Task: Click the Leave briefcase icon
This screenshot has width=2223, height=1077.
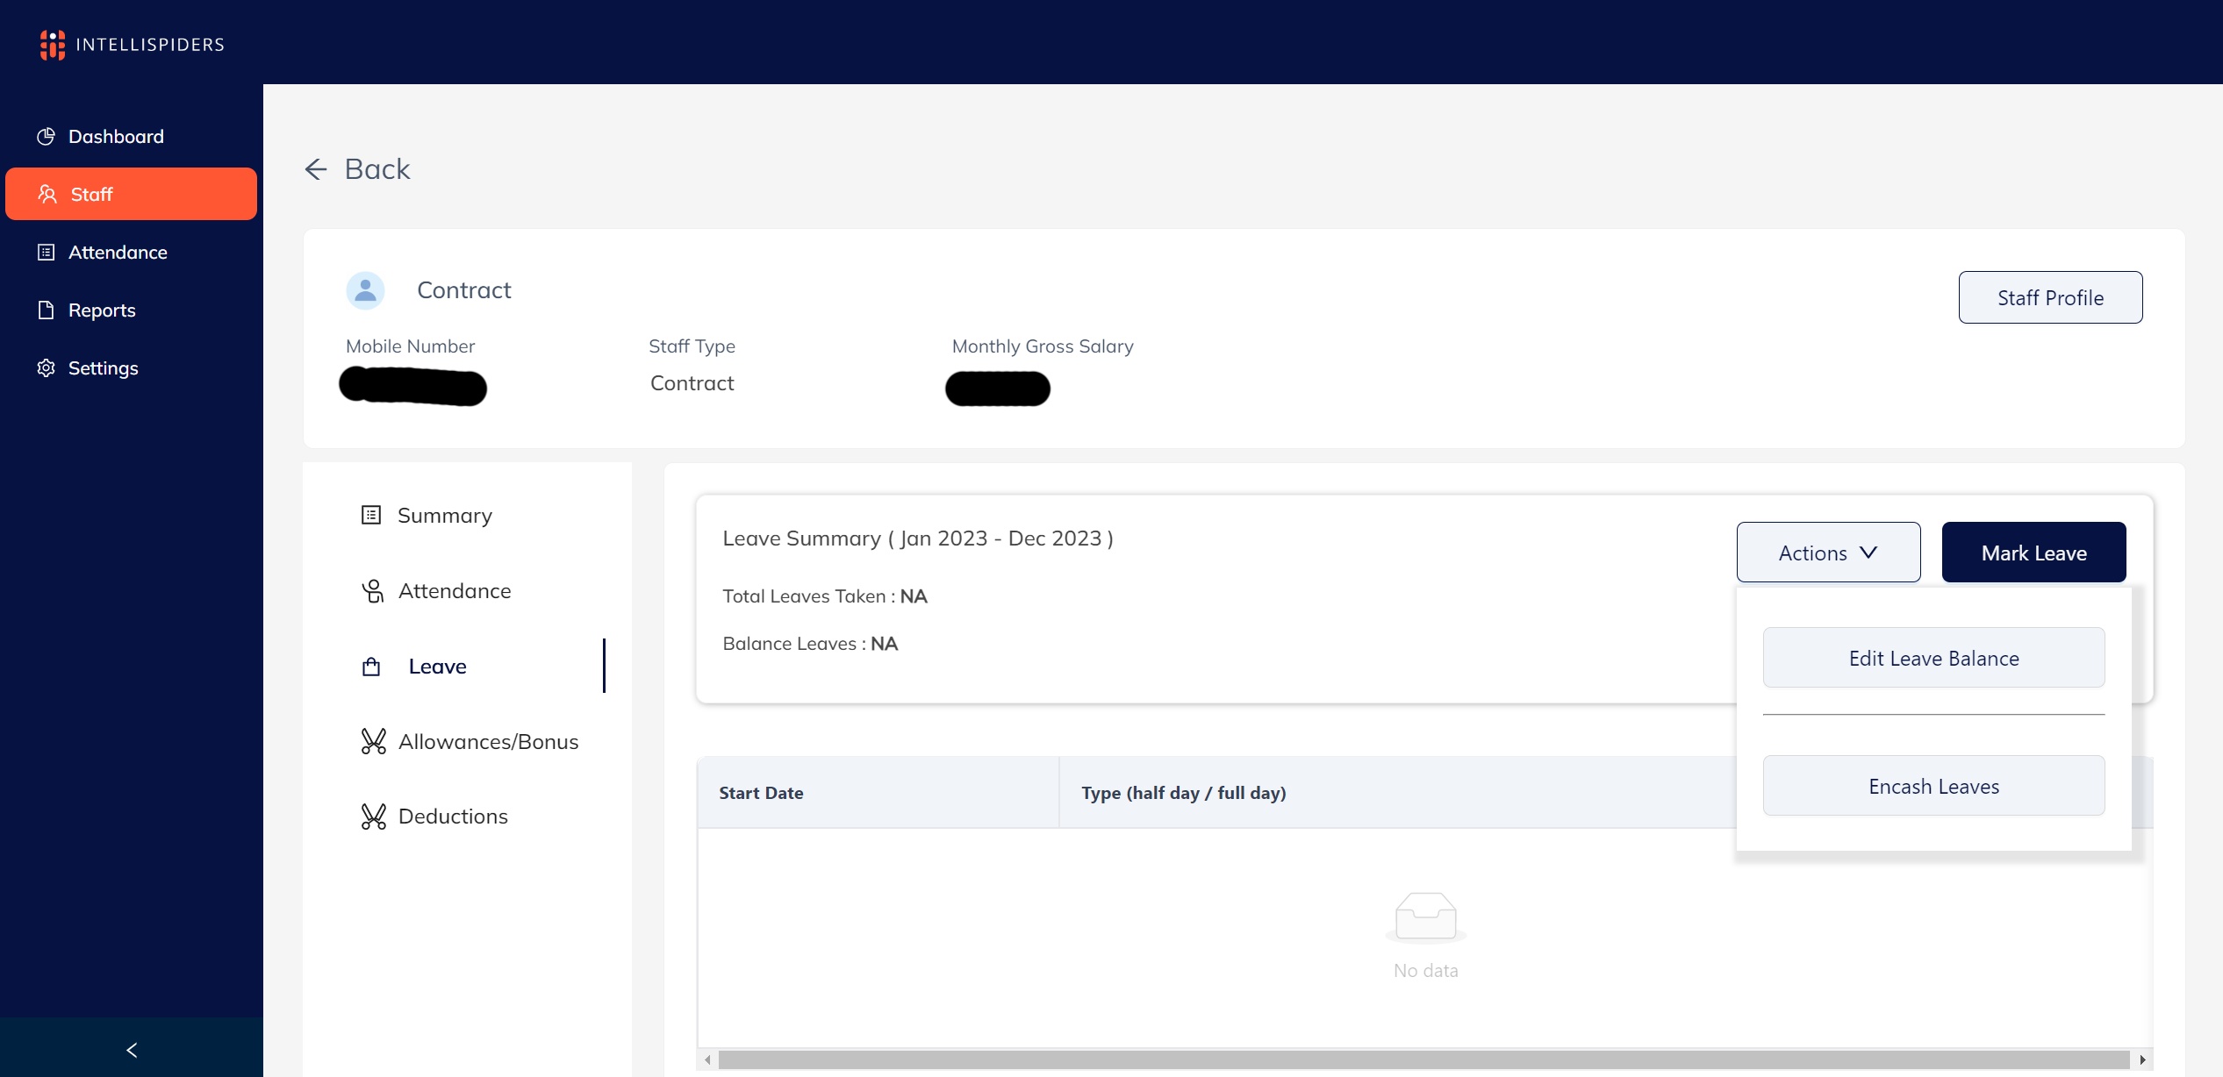Action: [x=373, y=666]
